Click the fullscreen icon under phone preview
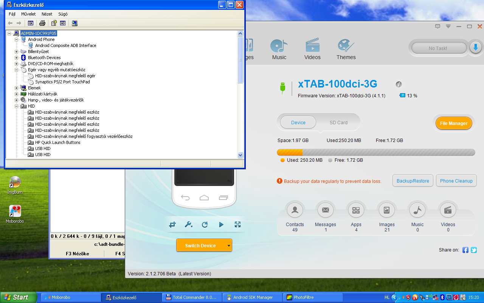Screen dimensions: 484x303 pos(237,225)
